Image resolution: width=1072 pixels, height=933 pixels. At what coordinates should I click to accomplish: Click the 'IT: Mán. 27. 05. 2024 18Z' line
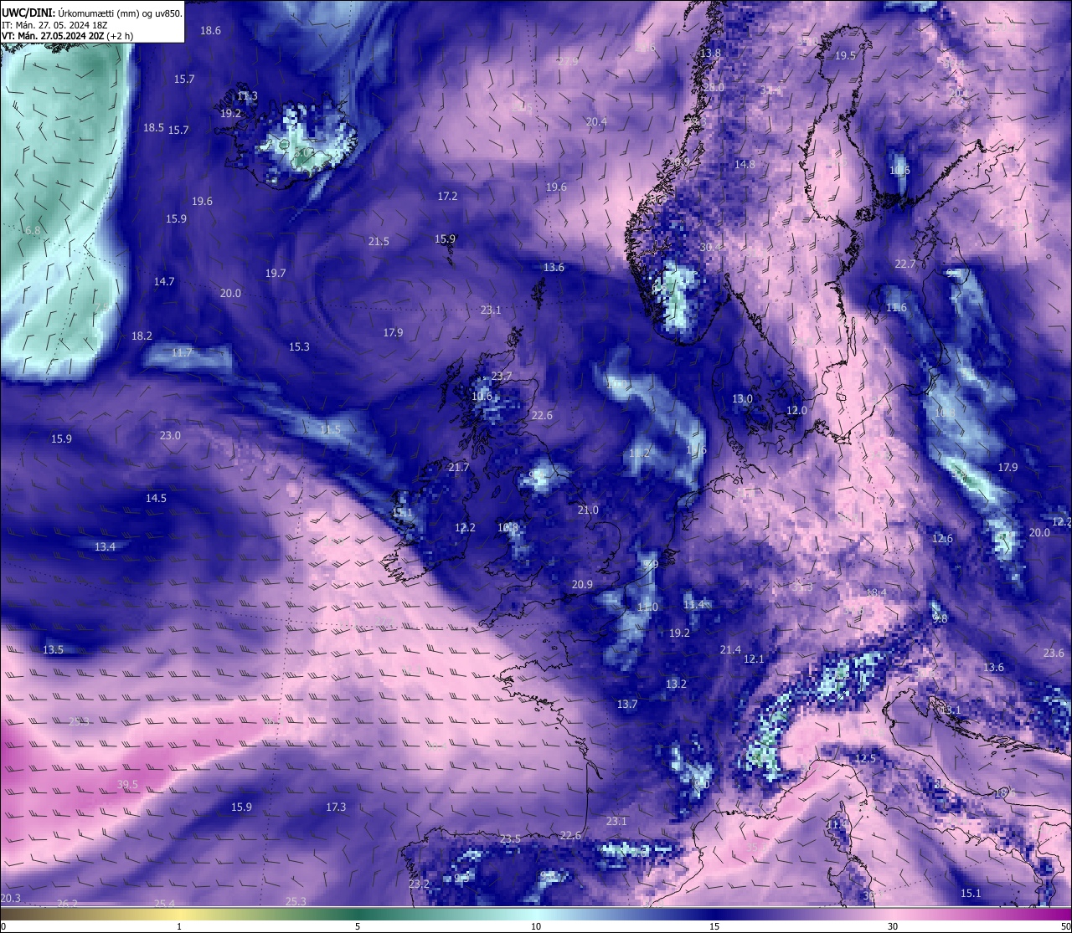pos(54,25)
